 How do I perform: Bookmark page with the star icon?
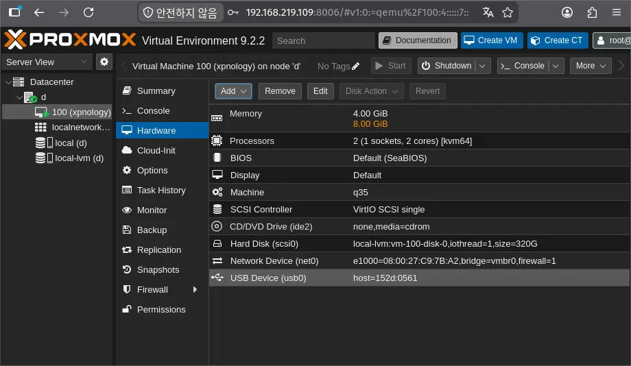508,12
